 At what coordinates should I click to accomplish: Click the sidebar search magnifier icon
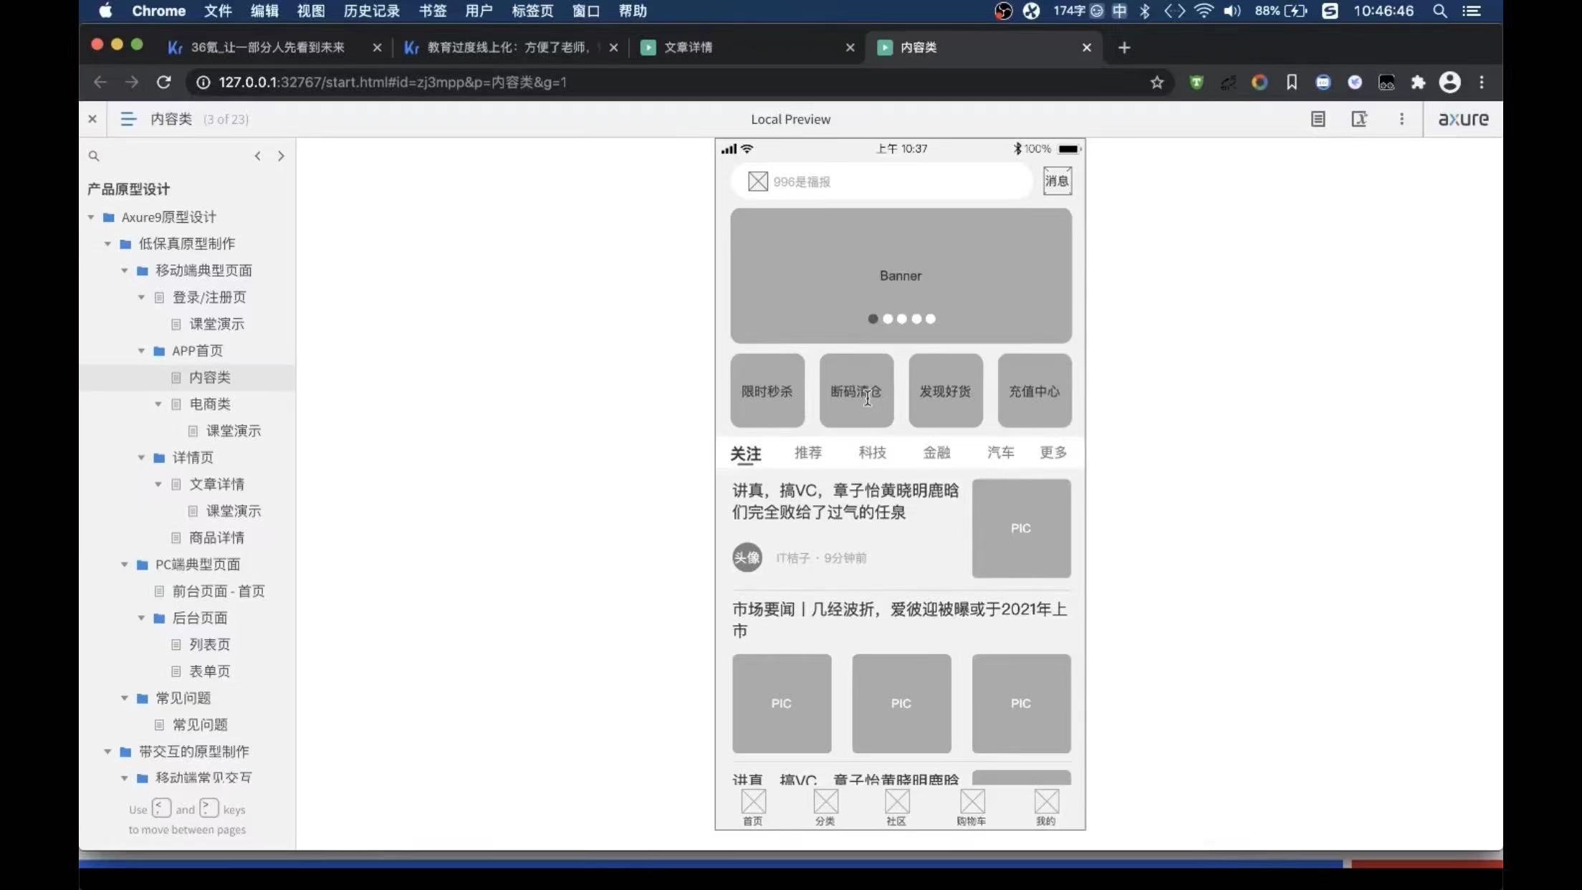coord(94,155)
